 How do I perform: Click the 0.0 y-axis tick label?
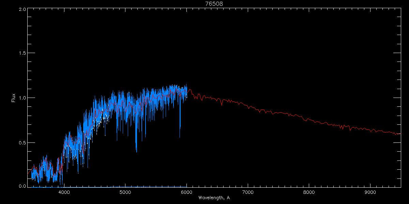click(22, 186)
